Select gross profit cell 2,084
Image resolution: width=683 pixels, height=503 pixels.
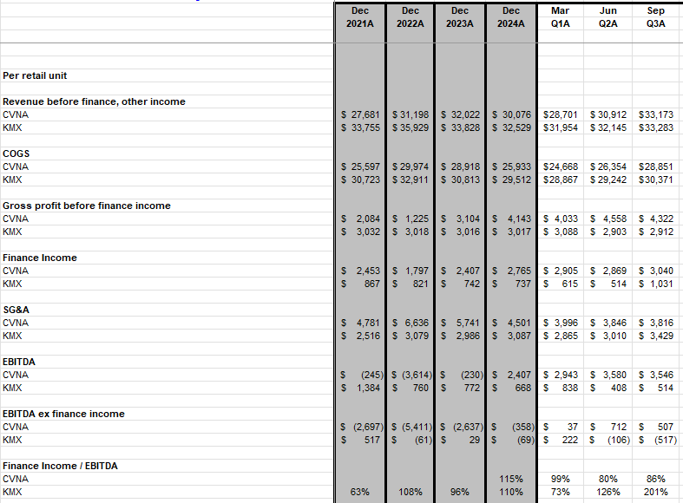point(360,219)
